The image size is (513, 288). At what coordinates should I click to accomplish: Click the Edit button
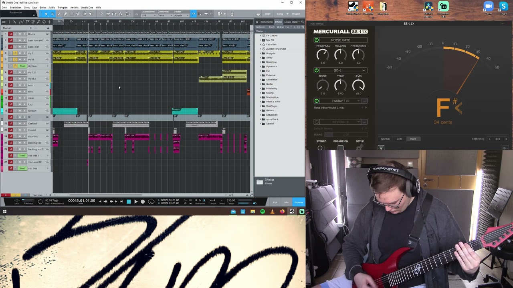click(x=275, y=202)
